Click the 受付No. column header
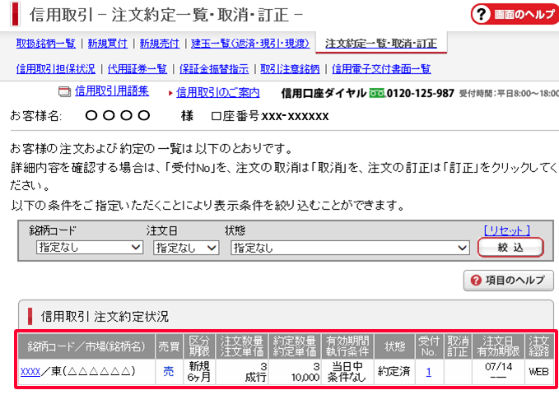 [x=429, y=346]
